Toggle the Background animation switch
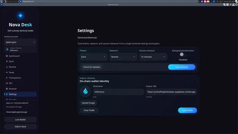Image resolution: width=238 pixels, height=134 pixels. point(183,55)
